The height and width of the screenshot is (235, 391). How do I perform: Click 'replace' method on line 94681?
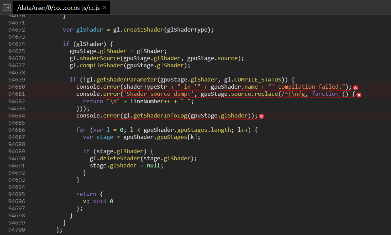pyautogui.click(x=266, y=94)
